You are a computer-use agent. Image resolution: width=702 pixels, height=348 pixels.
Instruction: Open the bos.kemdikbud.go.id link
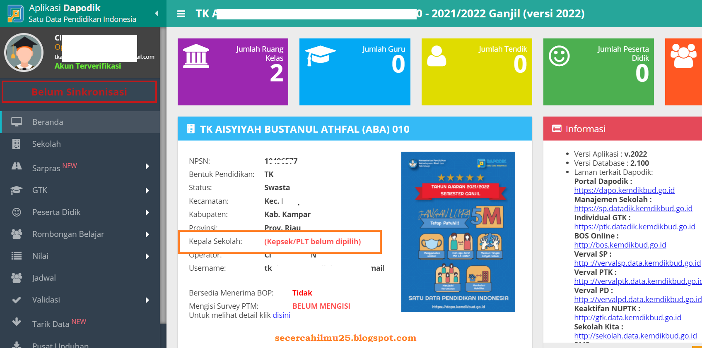[620, 245]
